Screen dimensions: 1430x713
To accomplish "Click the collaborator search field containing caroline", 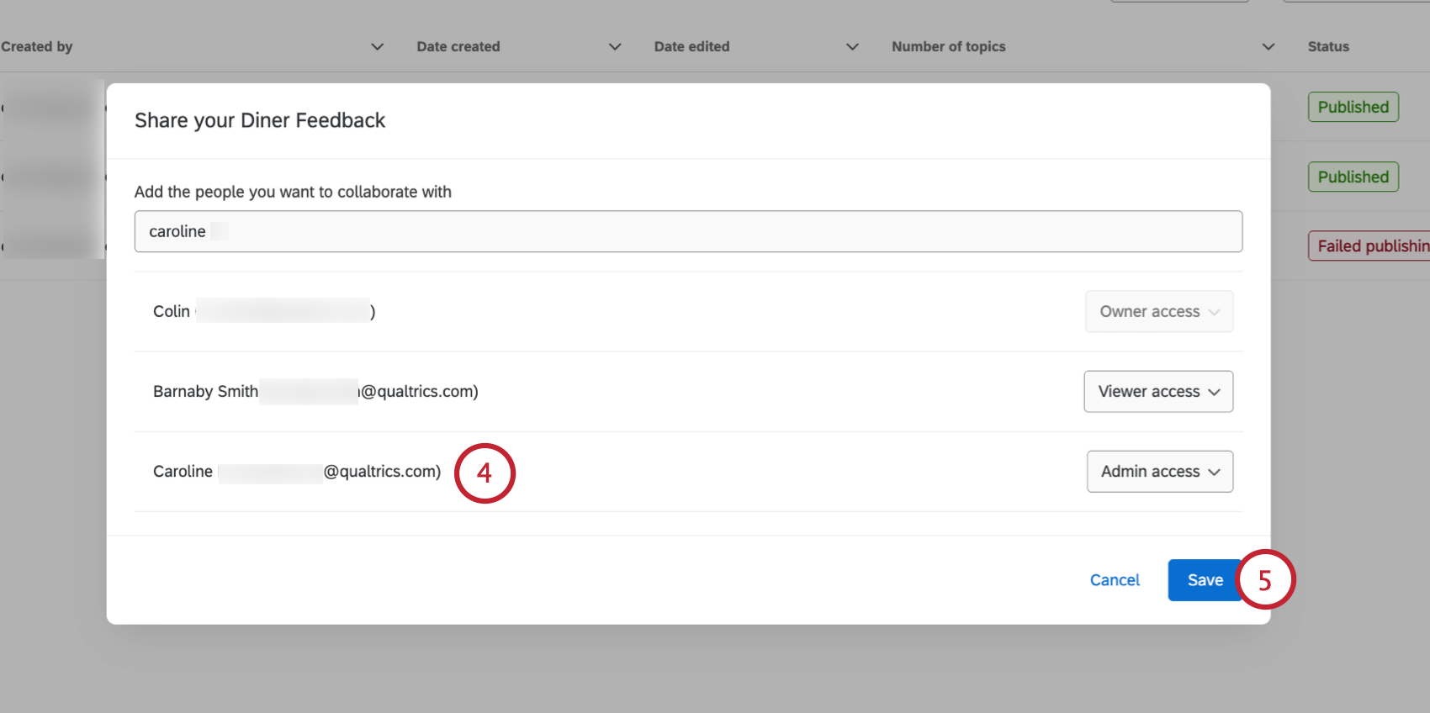I will coord(688,231).
